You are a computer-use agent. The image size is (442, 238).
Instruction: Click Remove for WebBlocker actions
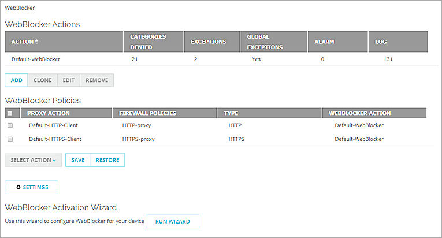[96, 80]
